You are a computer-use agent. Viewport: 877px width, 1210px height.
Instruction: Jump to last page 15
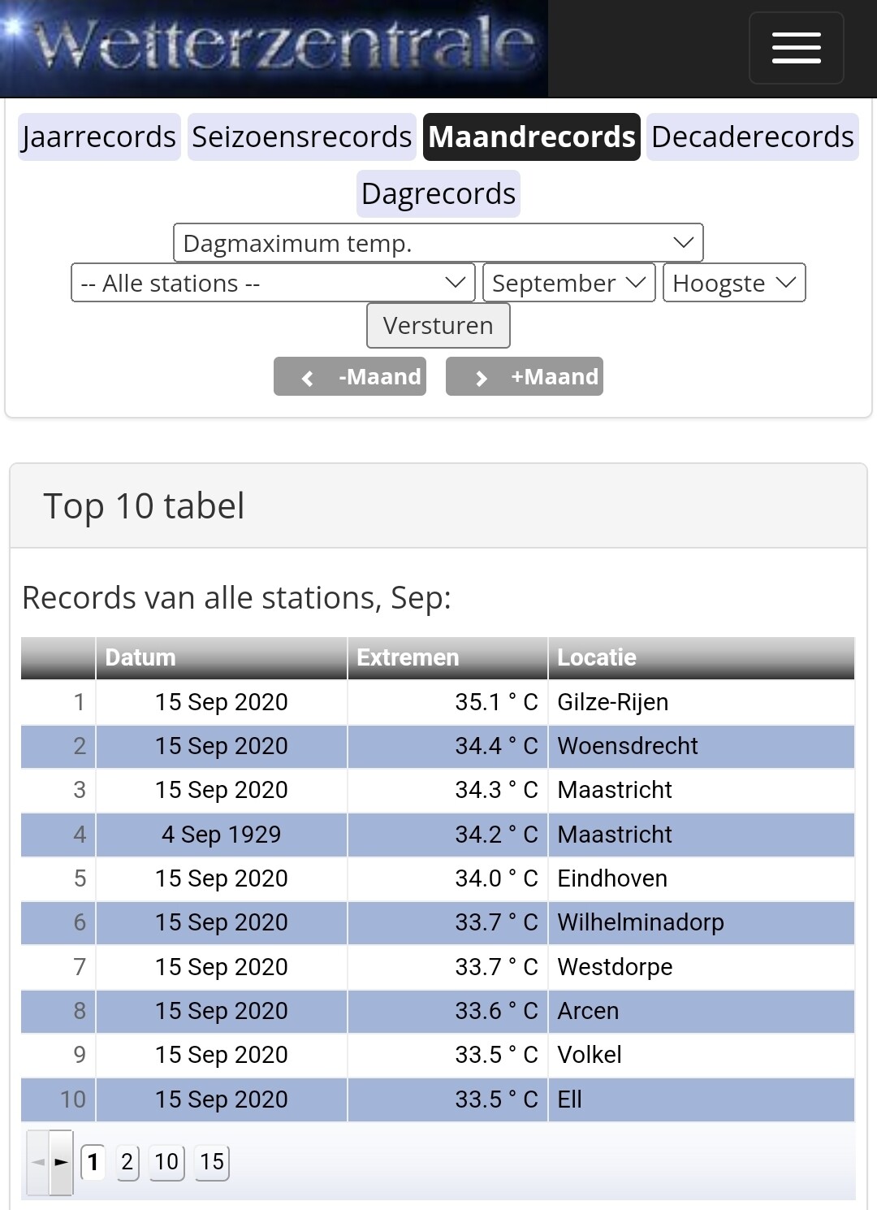pyautogui.click(x=212, y=1162)
